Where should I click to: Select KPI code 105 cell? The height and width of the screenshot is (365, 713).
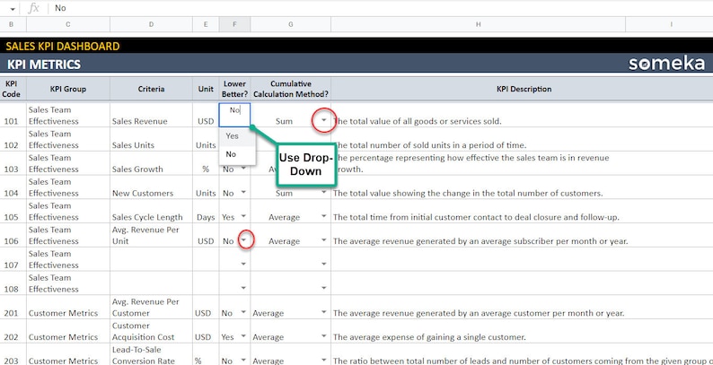point(13,211)
